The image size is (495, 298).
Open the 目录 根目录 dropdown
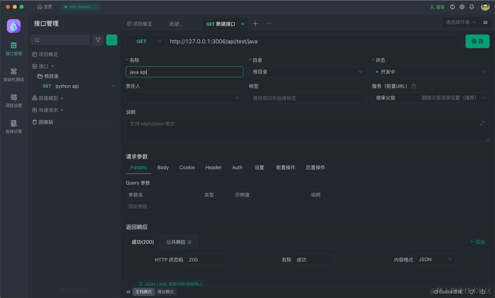[307, 72]
